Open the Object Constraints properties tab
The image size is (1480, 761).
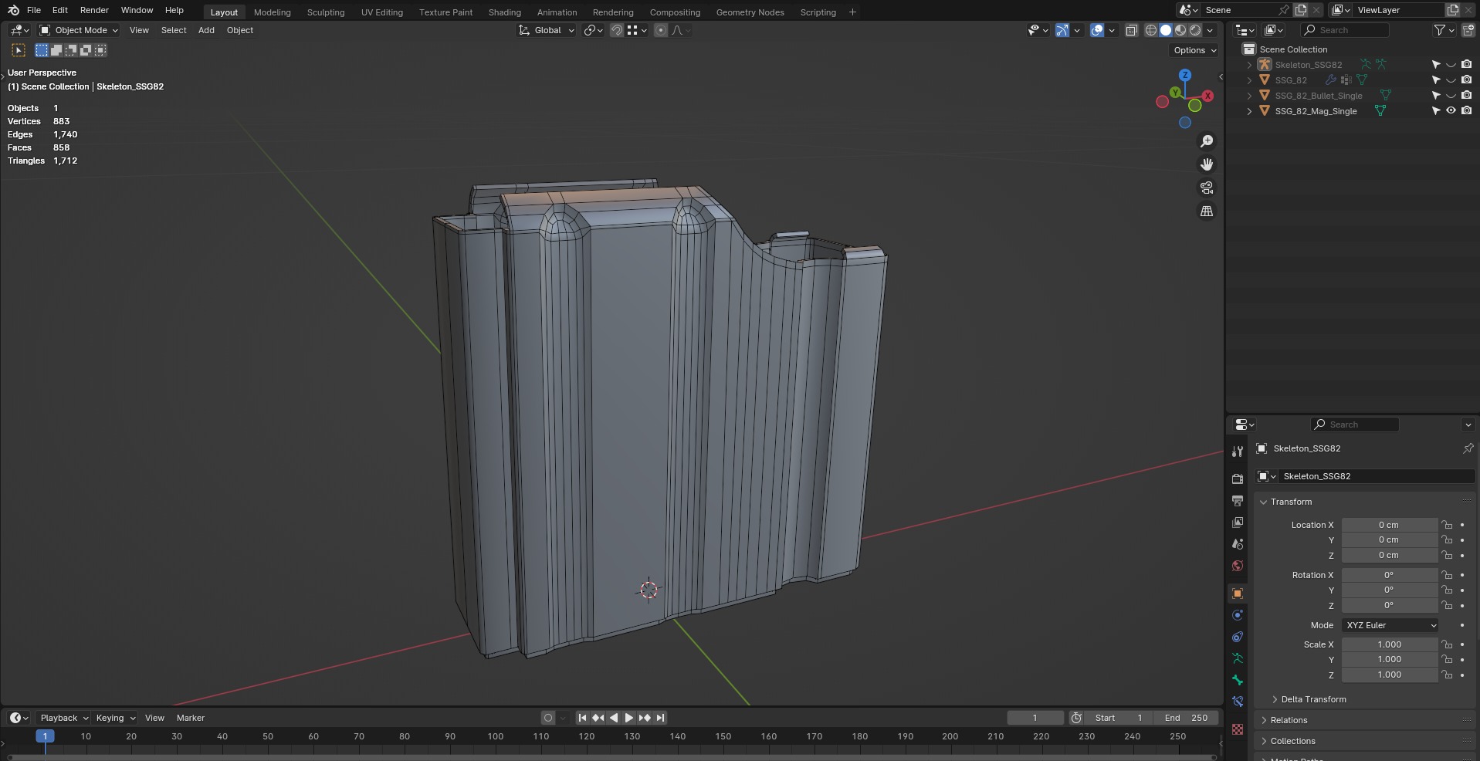pos(1238,637)
